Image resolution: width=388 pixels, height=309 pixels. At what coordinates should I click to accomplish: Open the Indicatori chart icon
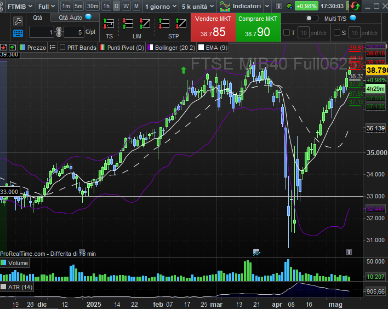225,6
